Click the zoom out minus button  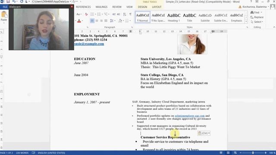tap(241, 153)
